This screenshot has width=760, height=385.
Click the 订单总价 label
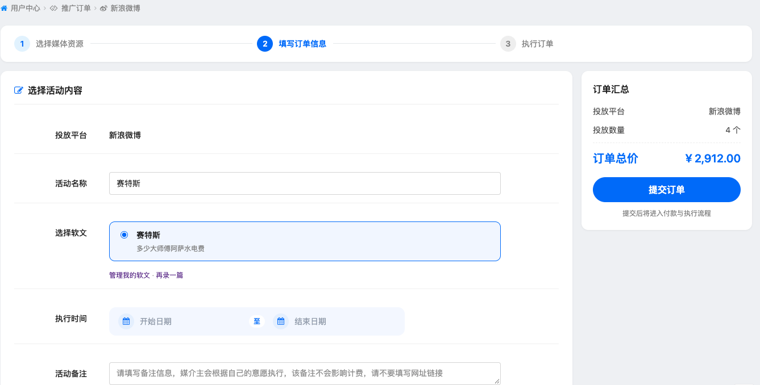click(616, 159)
